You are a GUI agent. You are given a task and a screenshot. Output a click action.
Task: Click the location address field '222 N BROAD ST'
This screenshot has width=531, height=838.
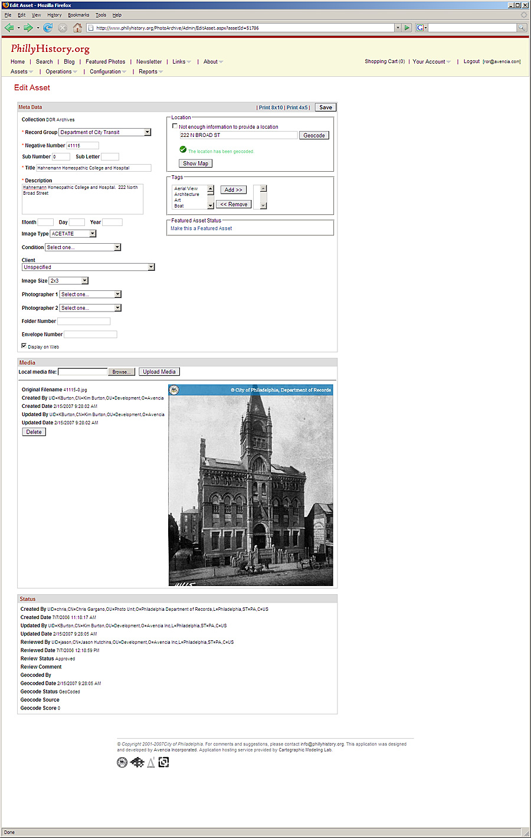238,135
